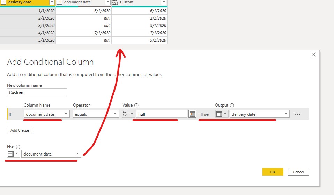This screenshot has height=195, width=334.
Task: Click Custom column cell 6/1/2020
Action: pyautogui.click(x=140, y=11)
